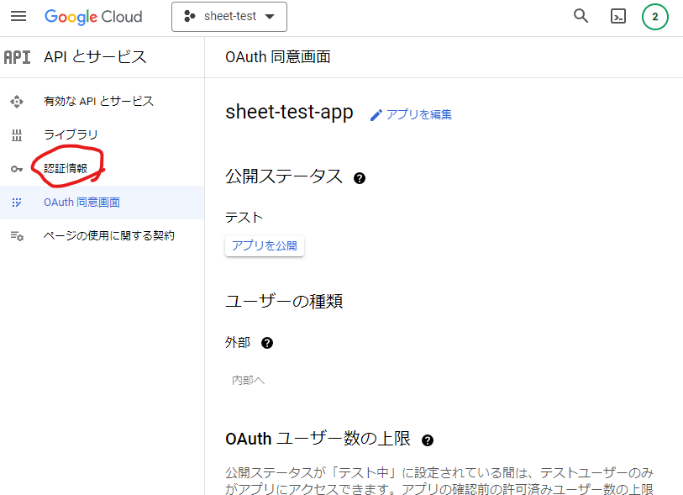Click the pencil icon for アプリを編集
The image size is (683, 495).
pyautogui.click(x=376, y=114)
